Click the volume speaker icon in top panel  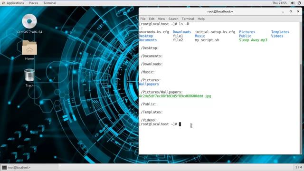[293, 3]
